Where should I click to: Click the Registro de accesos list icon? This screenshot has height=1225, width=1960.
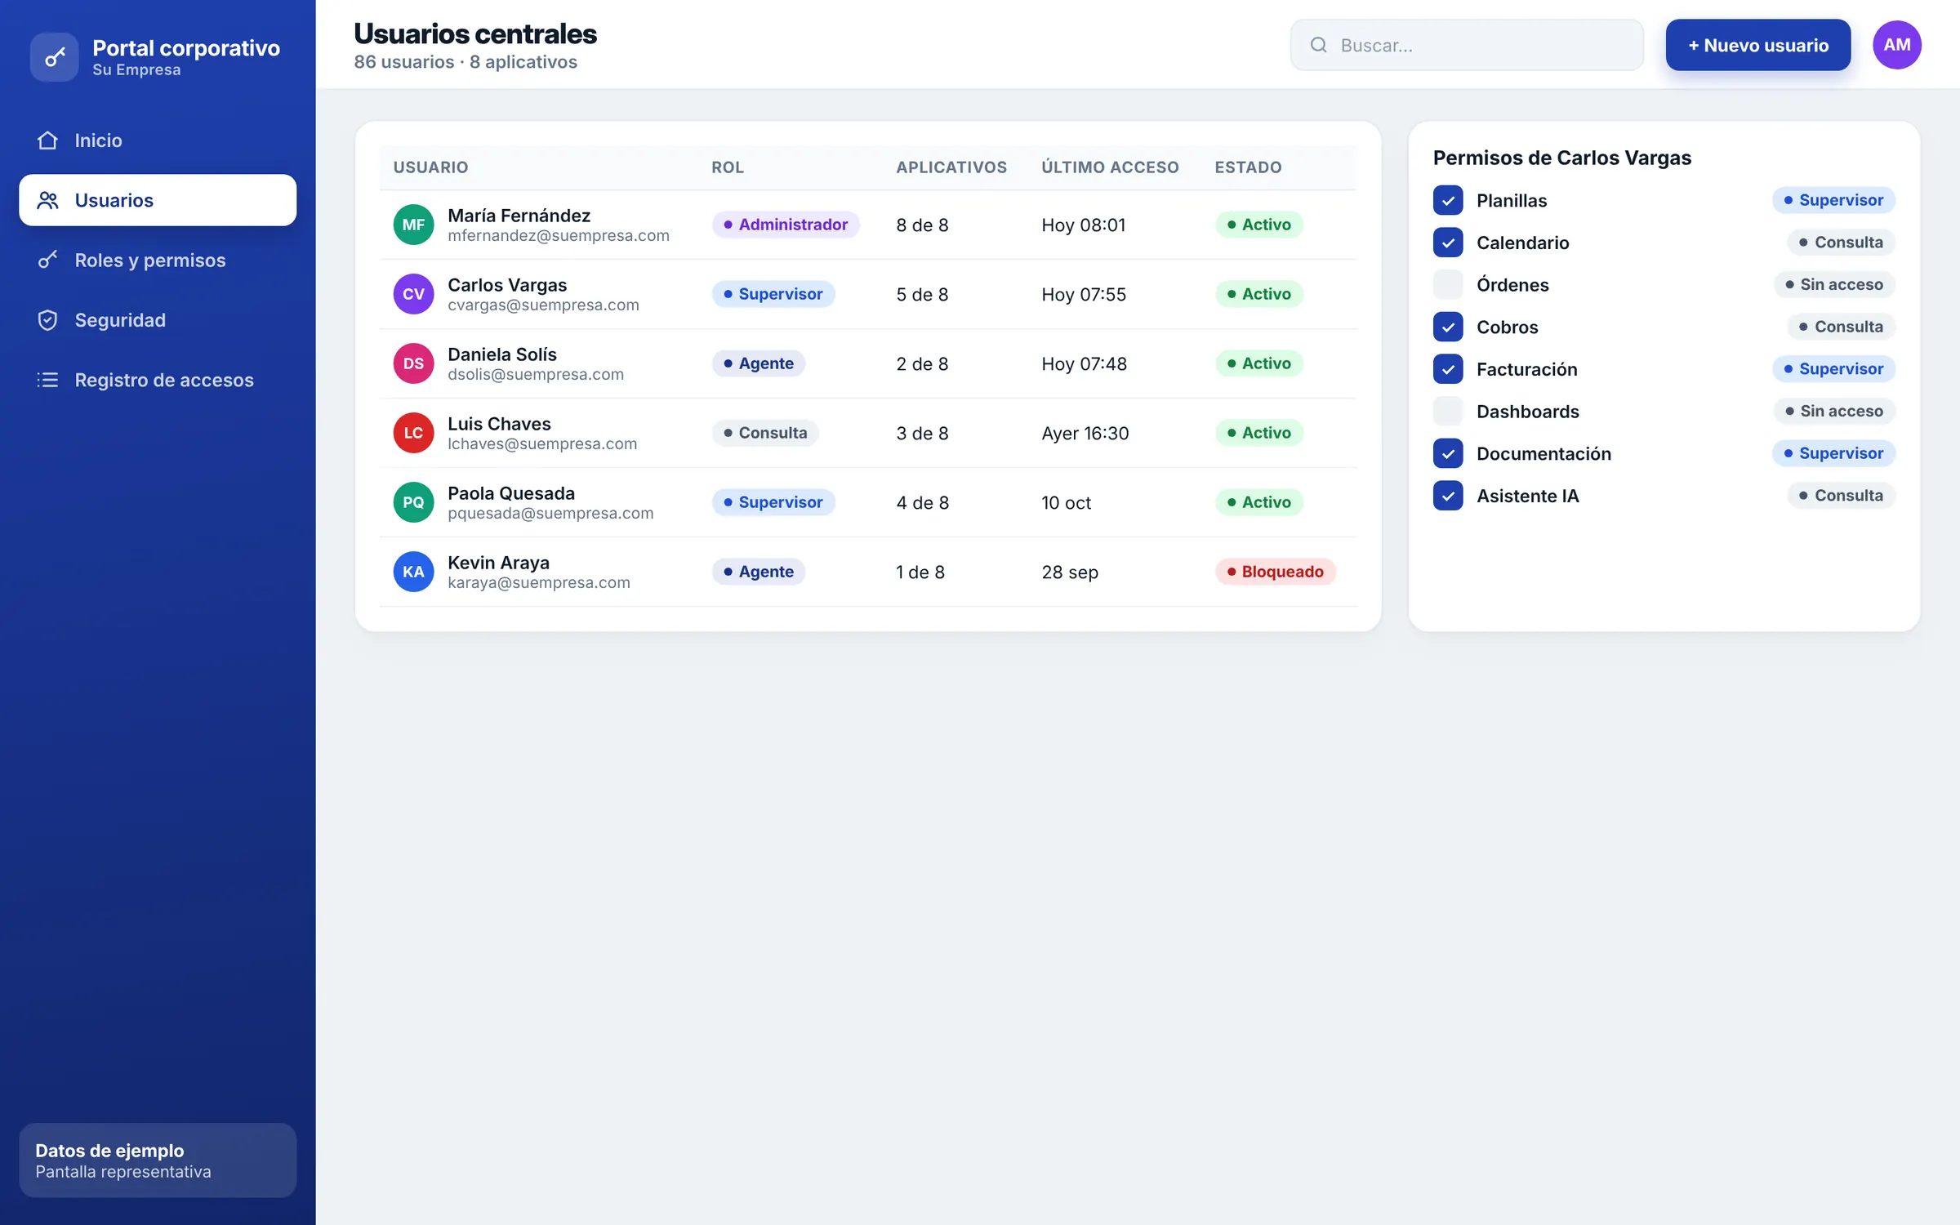click(47, 380)
